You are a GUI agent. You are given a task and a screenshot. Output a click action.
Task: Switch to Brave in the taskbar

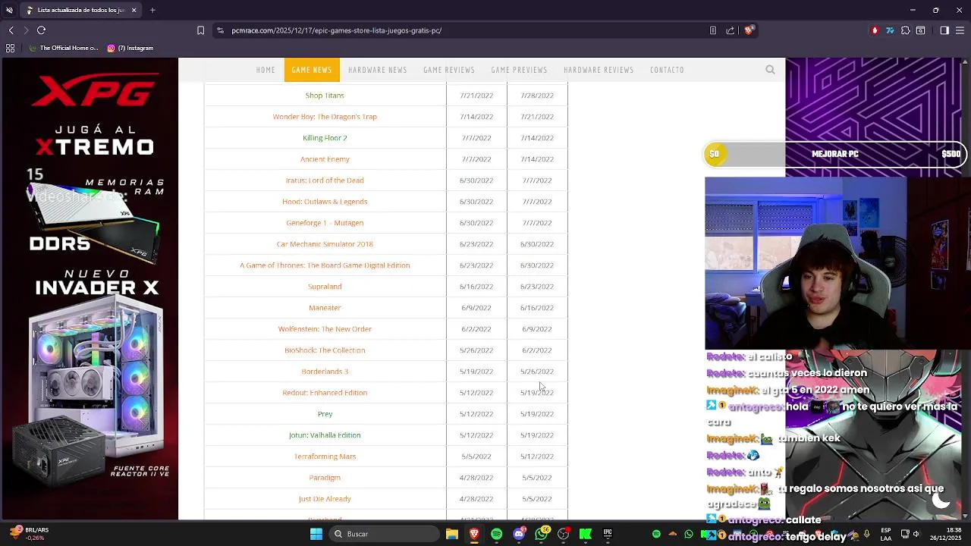pyautogui.click(x=474, y=534)
